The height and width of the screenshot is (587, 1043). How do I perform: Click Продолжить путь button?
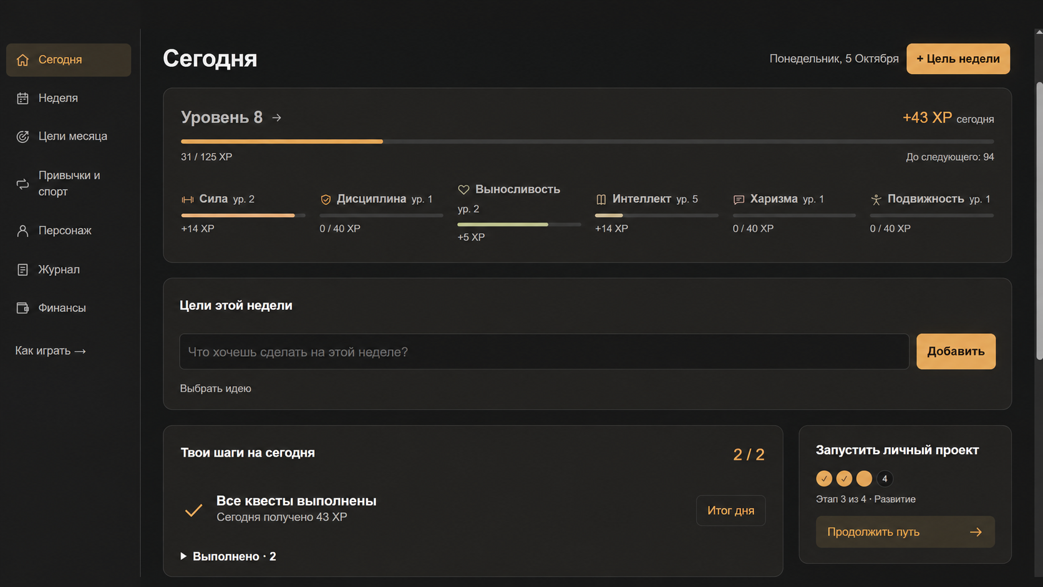coord(905,532)
